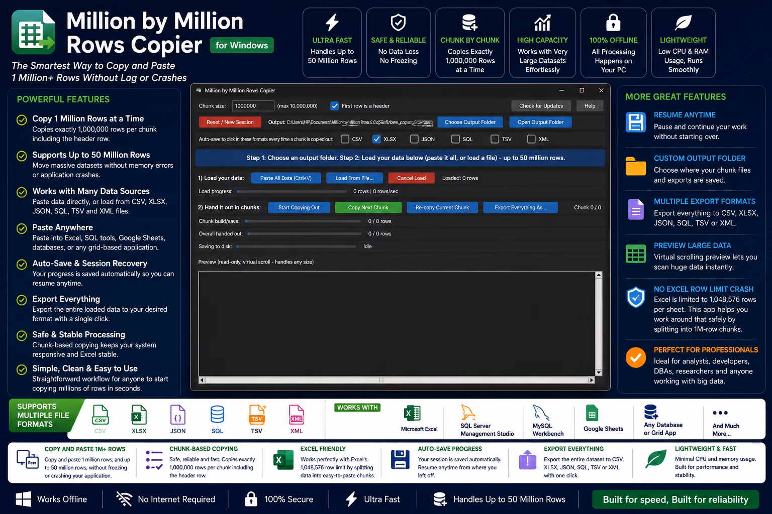Toggle the First row is a header checkbox

pos(334,106)
